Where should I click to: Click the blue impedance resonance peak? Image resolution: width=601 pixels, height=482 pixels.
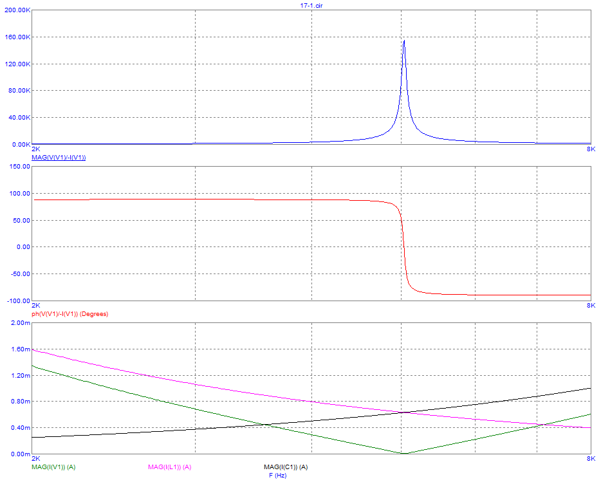pos(404,41)
